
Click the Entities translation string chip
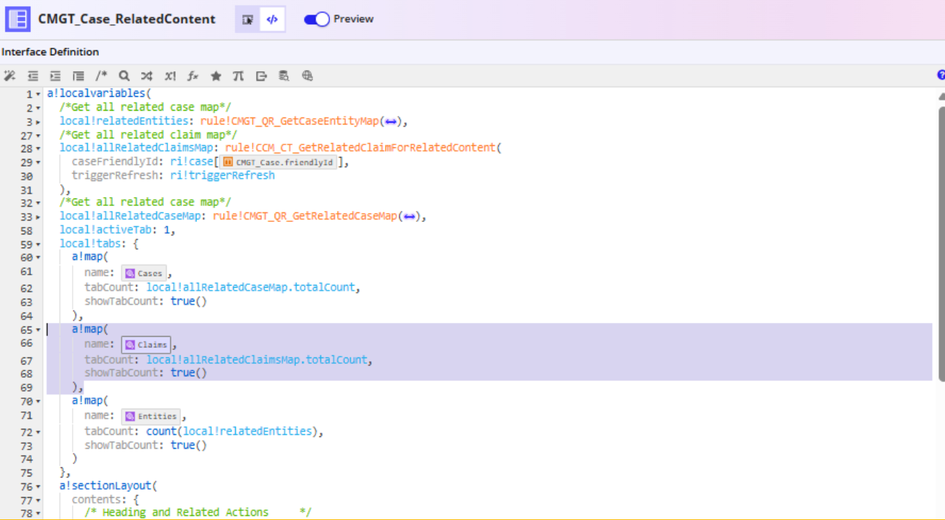click(151, 416)
